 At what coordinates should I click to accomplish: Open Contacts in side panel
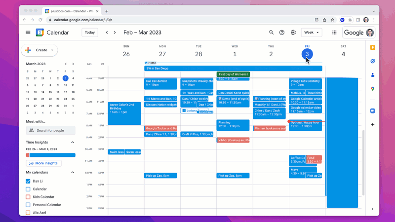click(373, 75)
